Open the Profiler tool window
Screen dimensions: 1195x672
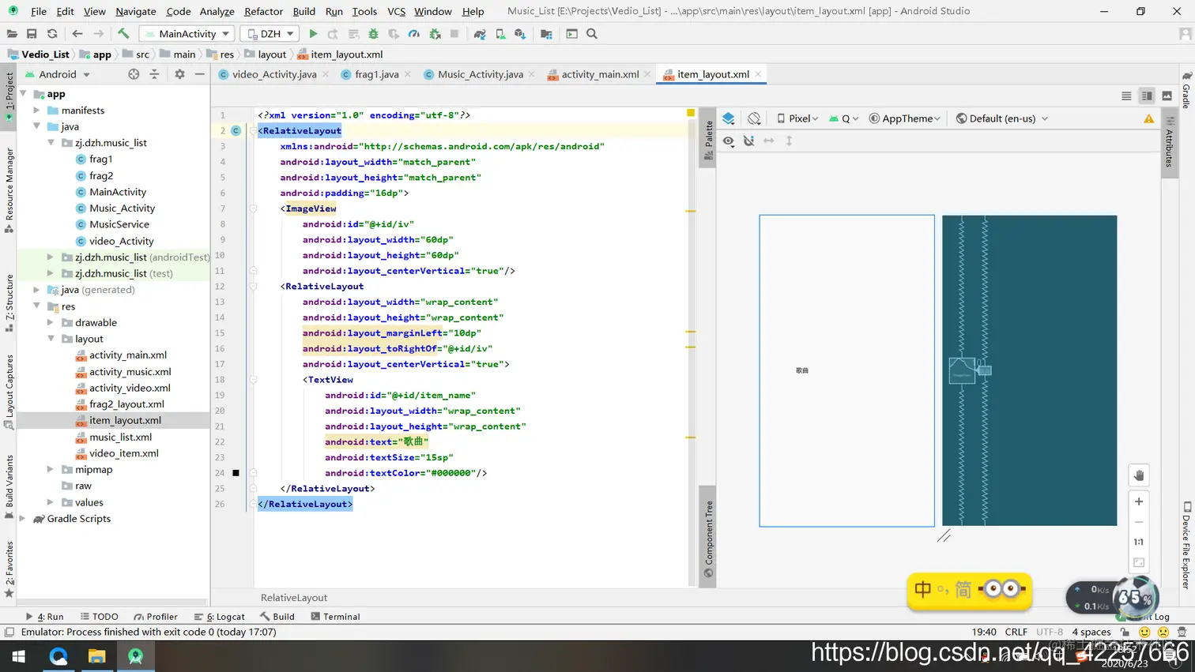pos(156,617)
